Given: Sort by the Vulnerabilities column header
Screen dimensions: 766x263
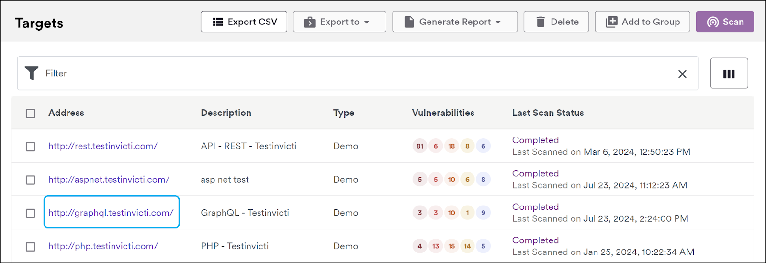Looking at the screenshot, I should (443, 113).
